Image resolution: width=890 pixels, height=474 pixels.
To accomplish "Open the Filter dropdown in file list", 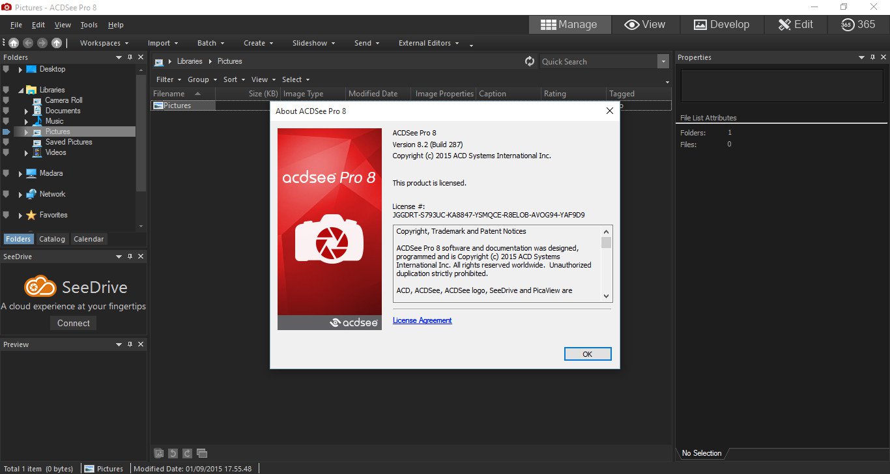I will point(169,79).
